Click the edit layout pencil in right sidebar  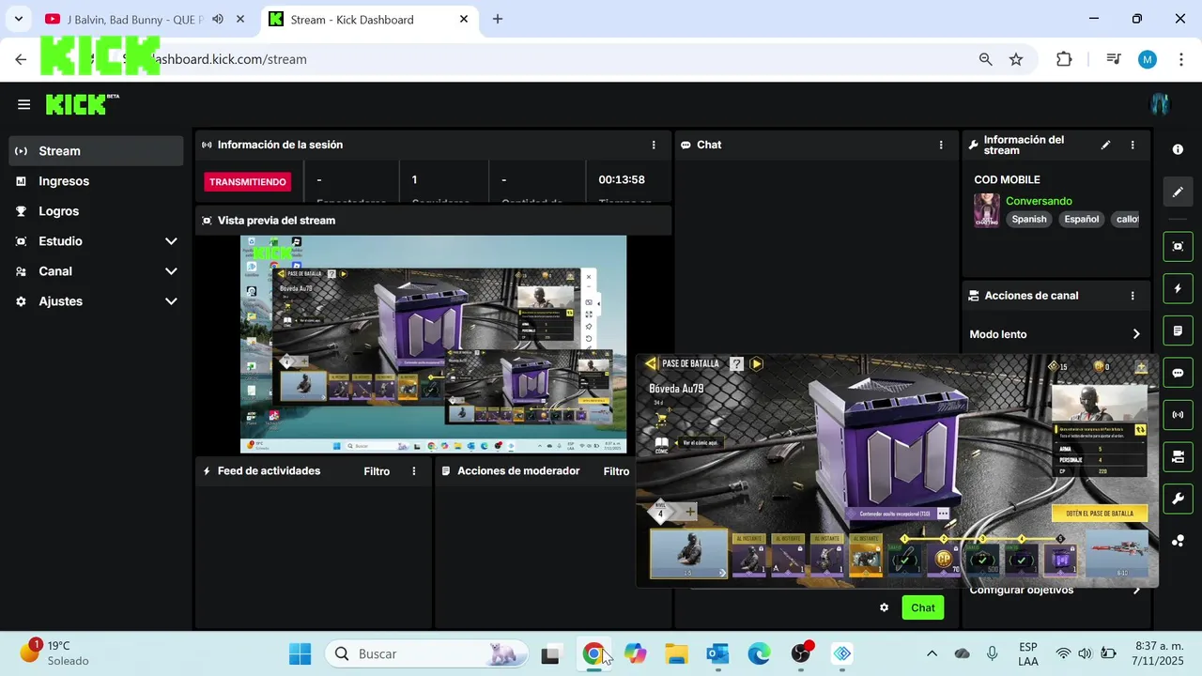click(x=1178, y=192)
